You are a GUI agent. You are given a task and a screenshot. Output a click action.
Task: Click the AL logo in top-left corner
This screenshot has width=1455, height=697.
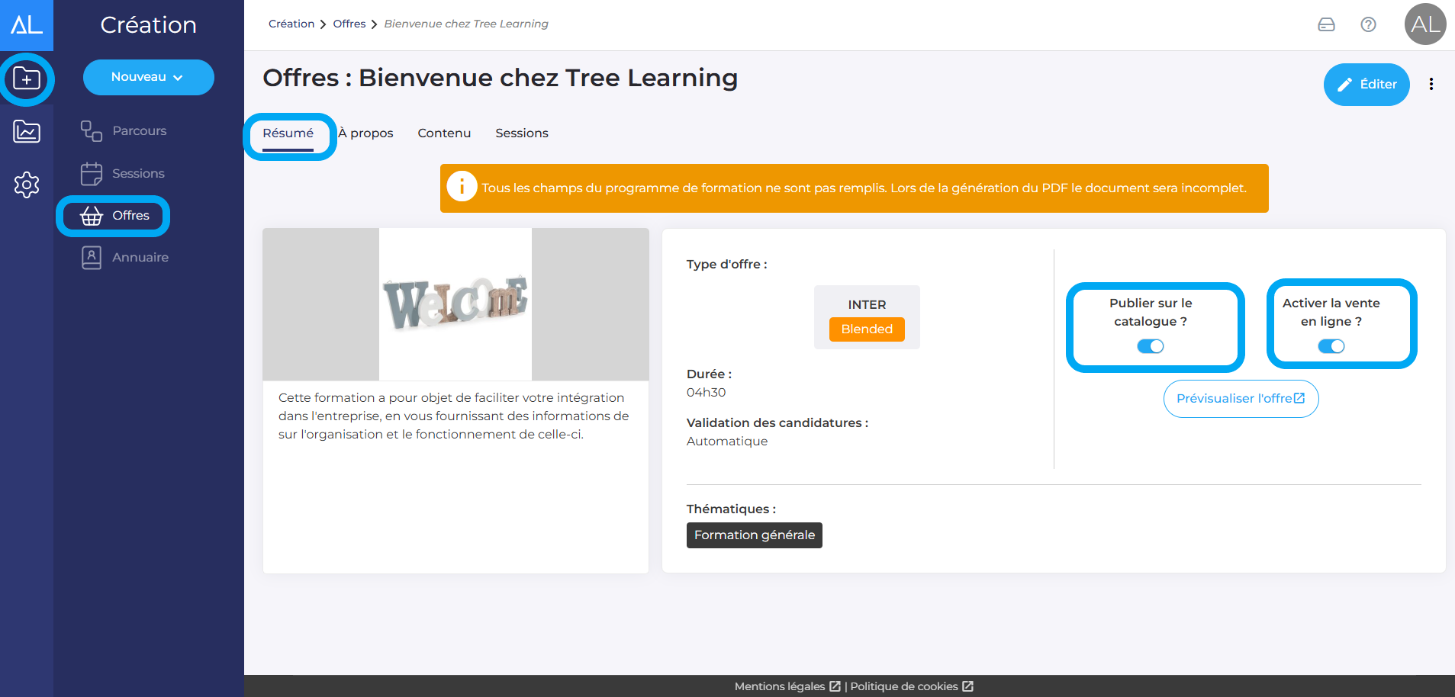pyautogui.click(x=27, y=25)
